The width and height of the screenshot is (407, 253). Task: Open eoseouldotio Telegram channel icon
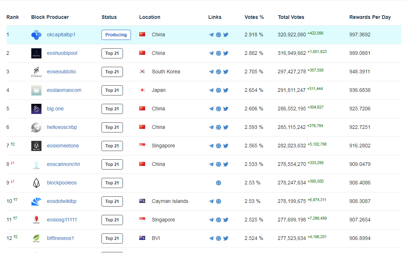pos(211,72)
